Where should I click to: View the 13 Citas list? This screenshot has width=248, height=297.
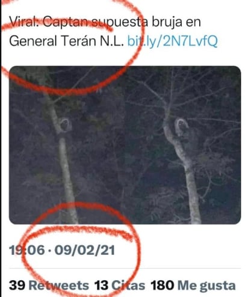120,285
